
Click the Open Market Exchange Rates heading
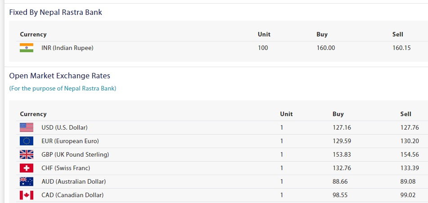[x=59, y=76]
